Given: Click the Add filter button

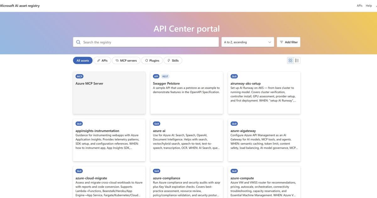Looking at the screenshot, I should (288, 42).
